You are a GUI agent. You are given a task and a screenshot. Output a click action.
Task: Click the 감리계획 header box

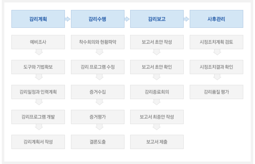(38, 19)
